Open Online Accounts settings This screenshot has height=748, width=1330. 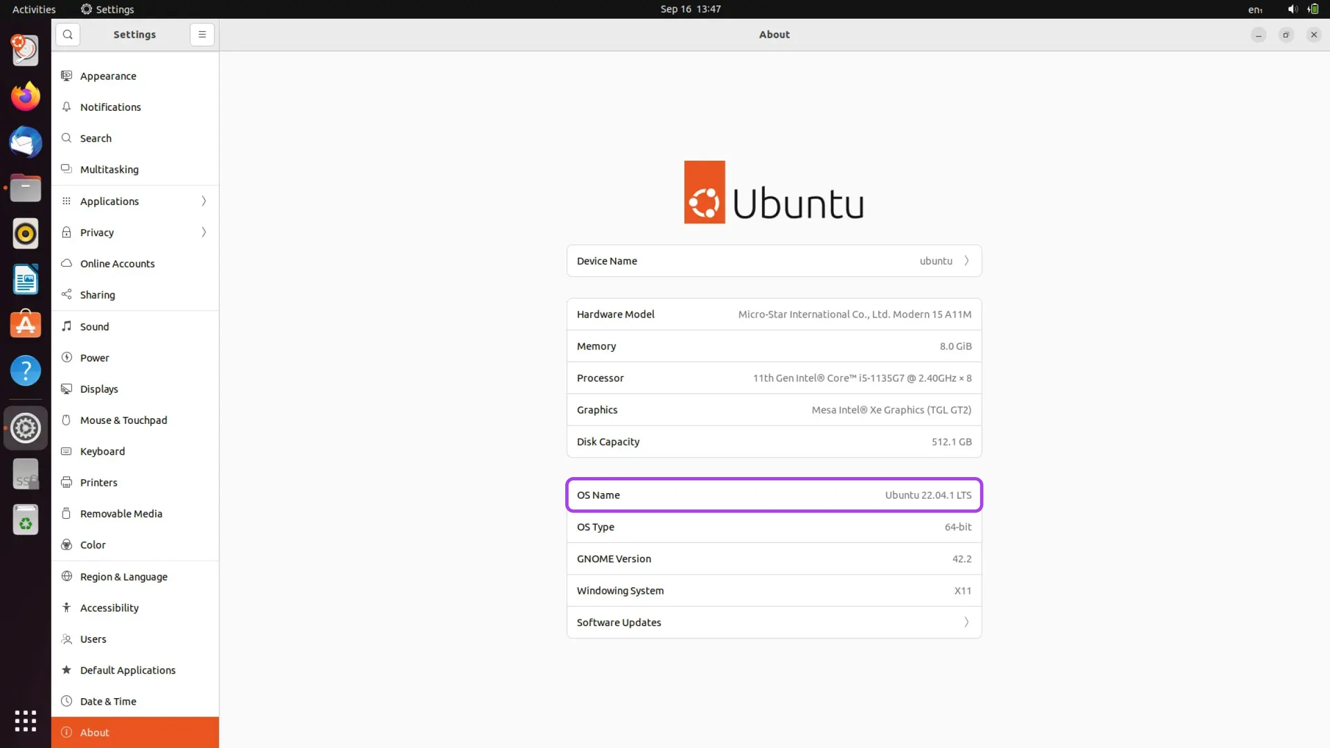point(135,264)
